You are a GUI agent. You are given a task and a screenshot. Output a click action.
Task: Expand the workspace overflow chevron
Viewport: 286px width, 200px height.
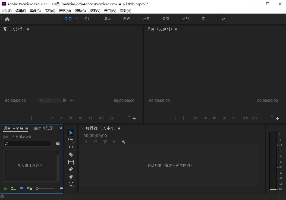pos(224,19)
